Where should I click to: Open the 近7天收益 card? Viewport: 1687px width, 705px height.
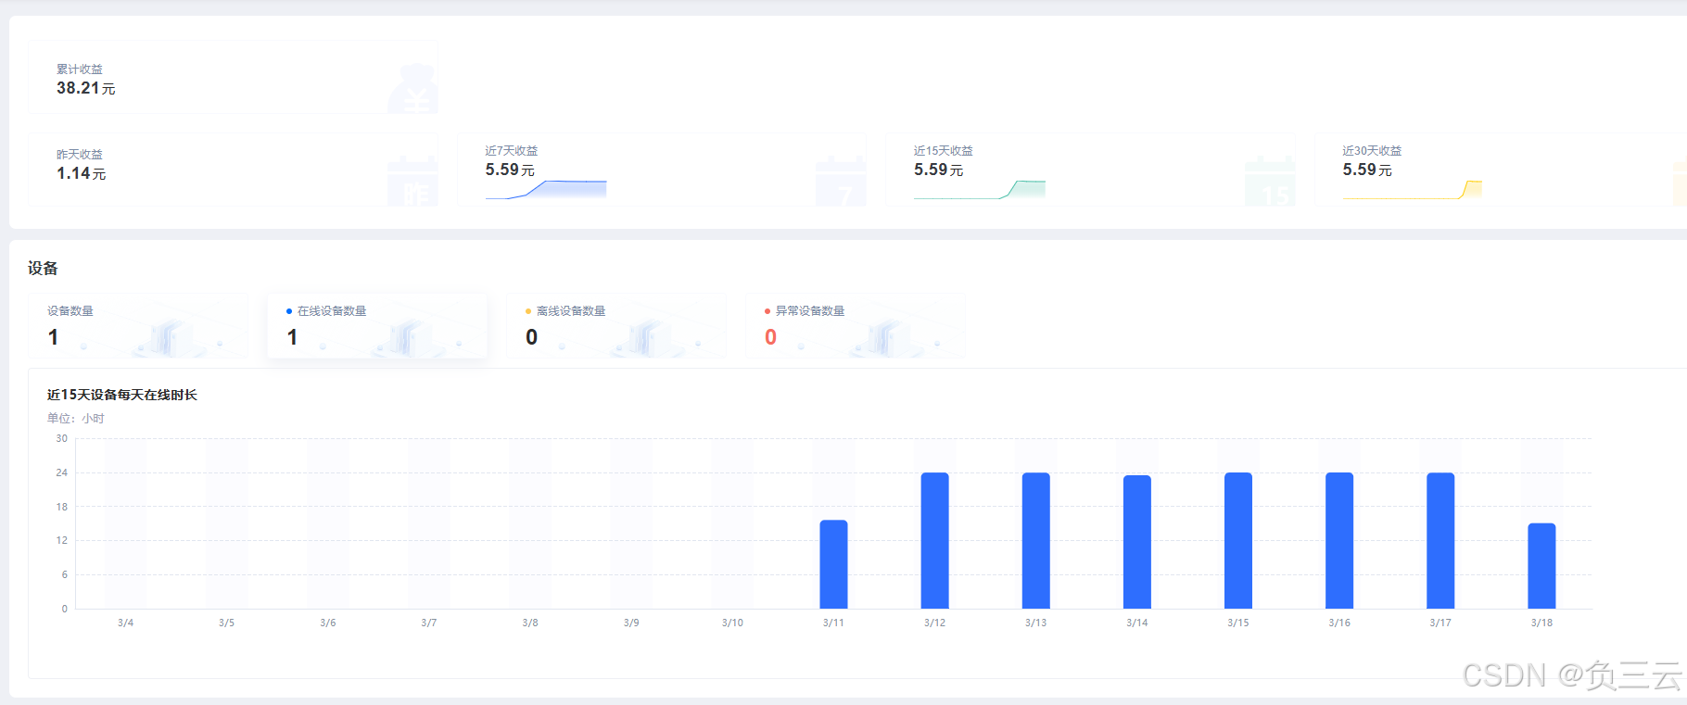(x=662, y=169)
